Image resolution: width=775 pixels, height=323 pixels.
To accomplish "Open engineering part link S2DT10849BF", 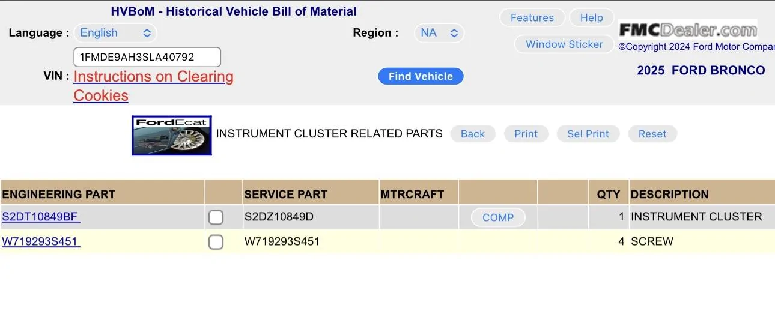I will click(41, 217).
